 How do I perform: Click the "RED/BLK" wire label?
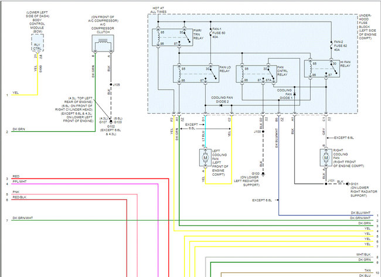pyautogui.click(x=19, y=197)
